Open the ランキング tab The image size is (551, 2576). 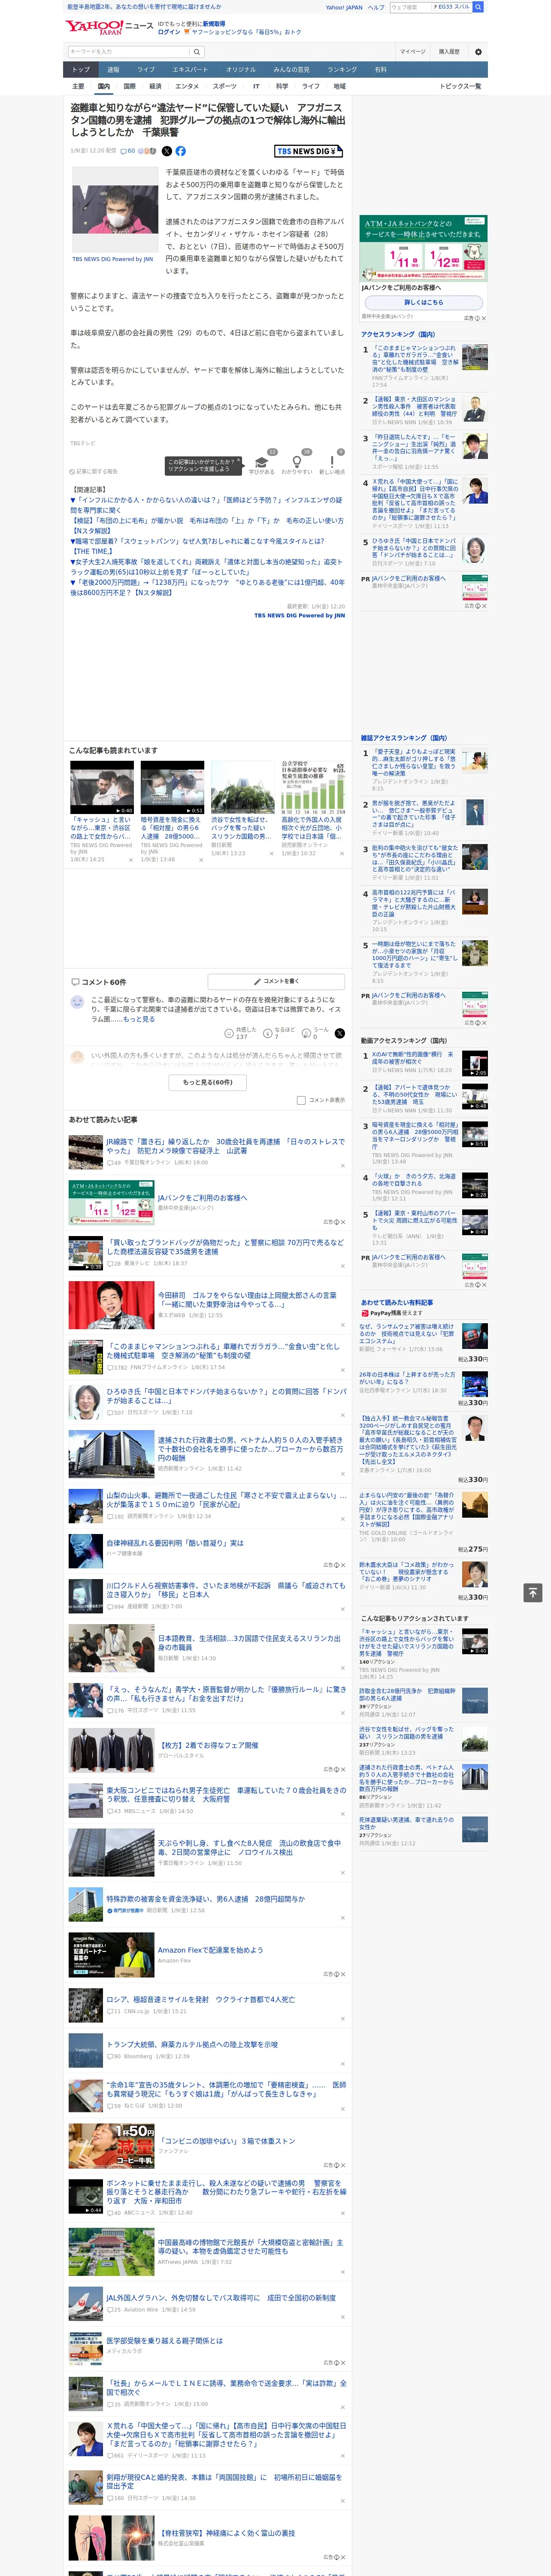[342, 69]
